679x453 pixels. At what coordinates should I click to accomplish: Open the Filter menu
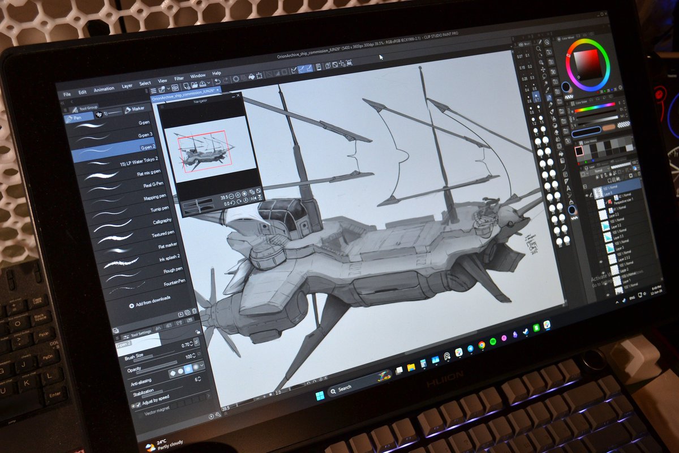pyautogui.click(x=179, y=79)
